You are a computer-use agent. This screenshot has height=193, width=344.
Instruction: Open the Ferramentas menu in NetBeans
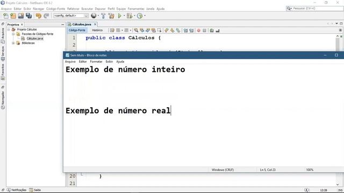[136, 9]
